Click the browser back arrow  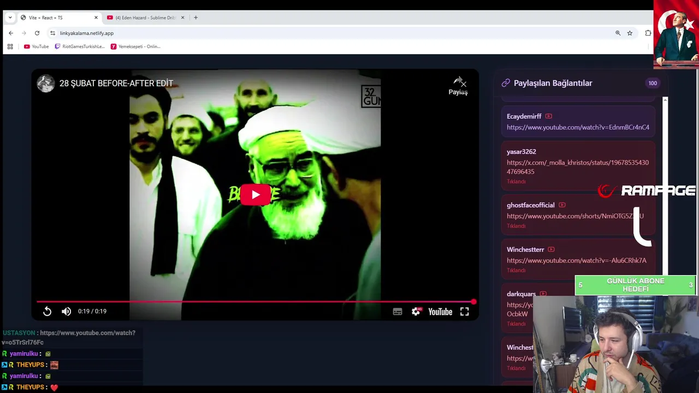click(x=10, y=33)
